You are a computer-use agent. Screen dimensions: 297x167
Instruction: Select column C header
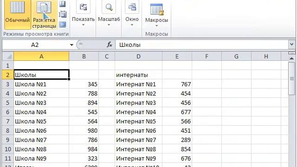click(107, 57)
